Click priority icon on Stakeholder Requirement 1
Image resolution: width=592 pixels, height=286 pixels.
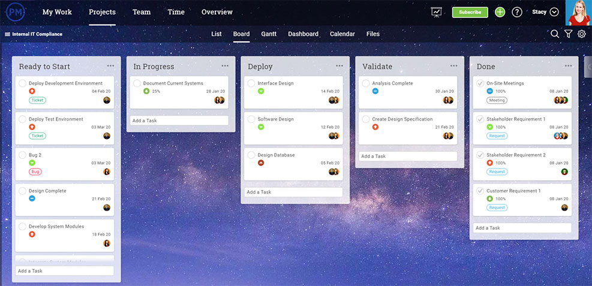click(489, 127)
